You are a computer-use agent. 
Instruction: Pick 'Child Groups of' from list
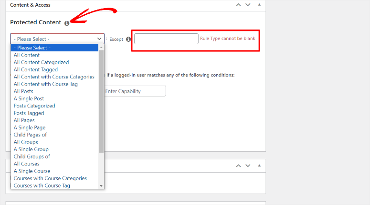tap(32, 156)
